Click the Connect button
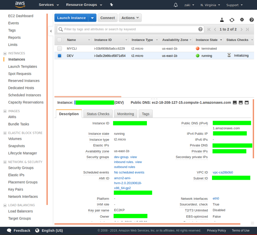The width and height of the screenshot is (257, 235). [x=107, y=18]
